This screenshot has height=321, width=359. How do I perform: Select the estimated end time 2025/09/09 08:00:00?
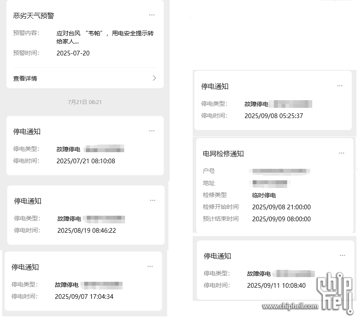pos(282,219)
